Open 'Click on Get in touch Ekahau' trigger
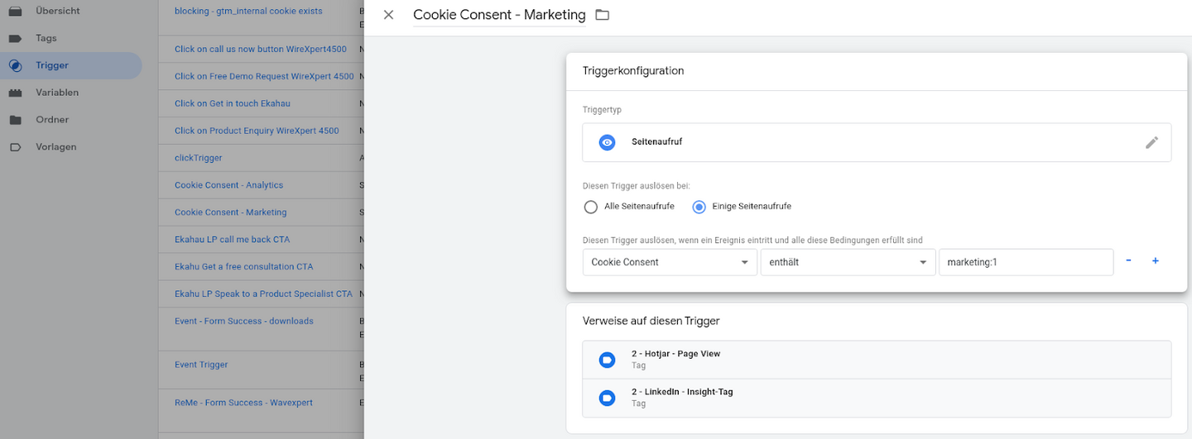1192x439 pixels. [x=233, y=103]
